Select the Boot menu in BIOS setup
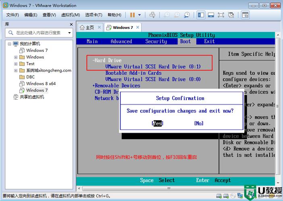The height and width of the screenshot is (201, 283). point(185,41)
